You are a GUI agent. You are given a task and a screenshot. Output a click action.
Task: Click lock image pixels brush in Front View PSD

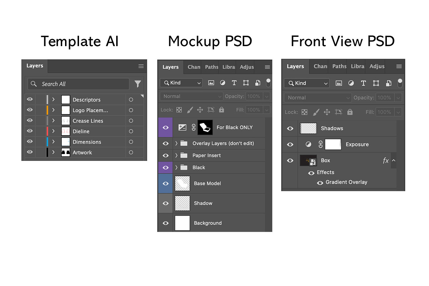(316, 112)
